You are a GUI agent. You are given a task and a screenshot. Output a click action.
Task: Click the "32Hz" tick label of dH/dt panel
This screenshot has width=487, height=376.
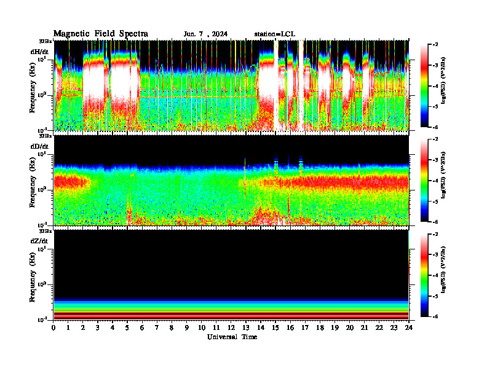pos(46,41)
